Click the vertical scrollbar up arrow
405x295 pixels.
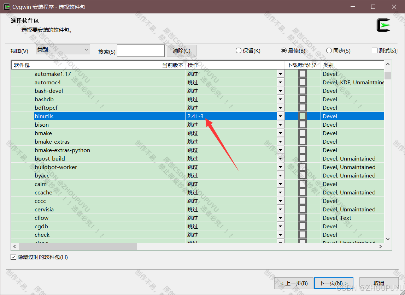(388, 64)
